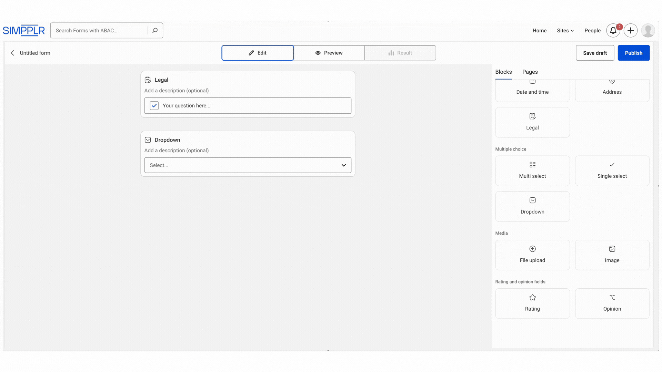662x372 pixels.
Task: Click the Save draft button
Action: point(594,53)
